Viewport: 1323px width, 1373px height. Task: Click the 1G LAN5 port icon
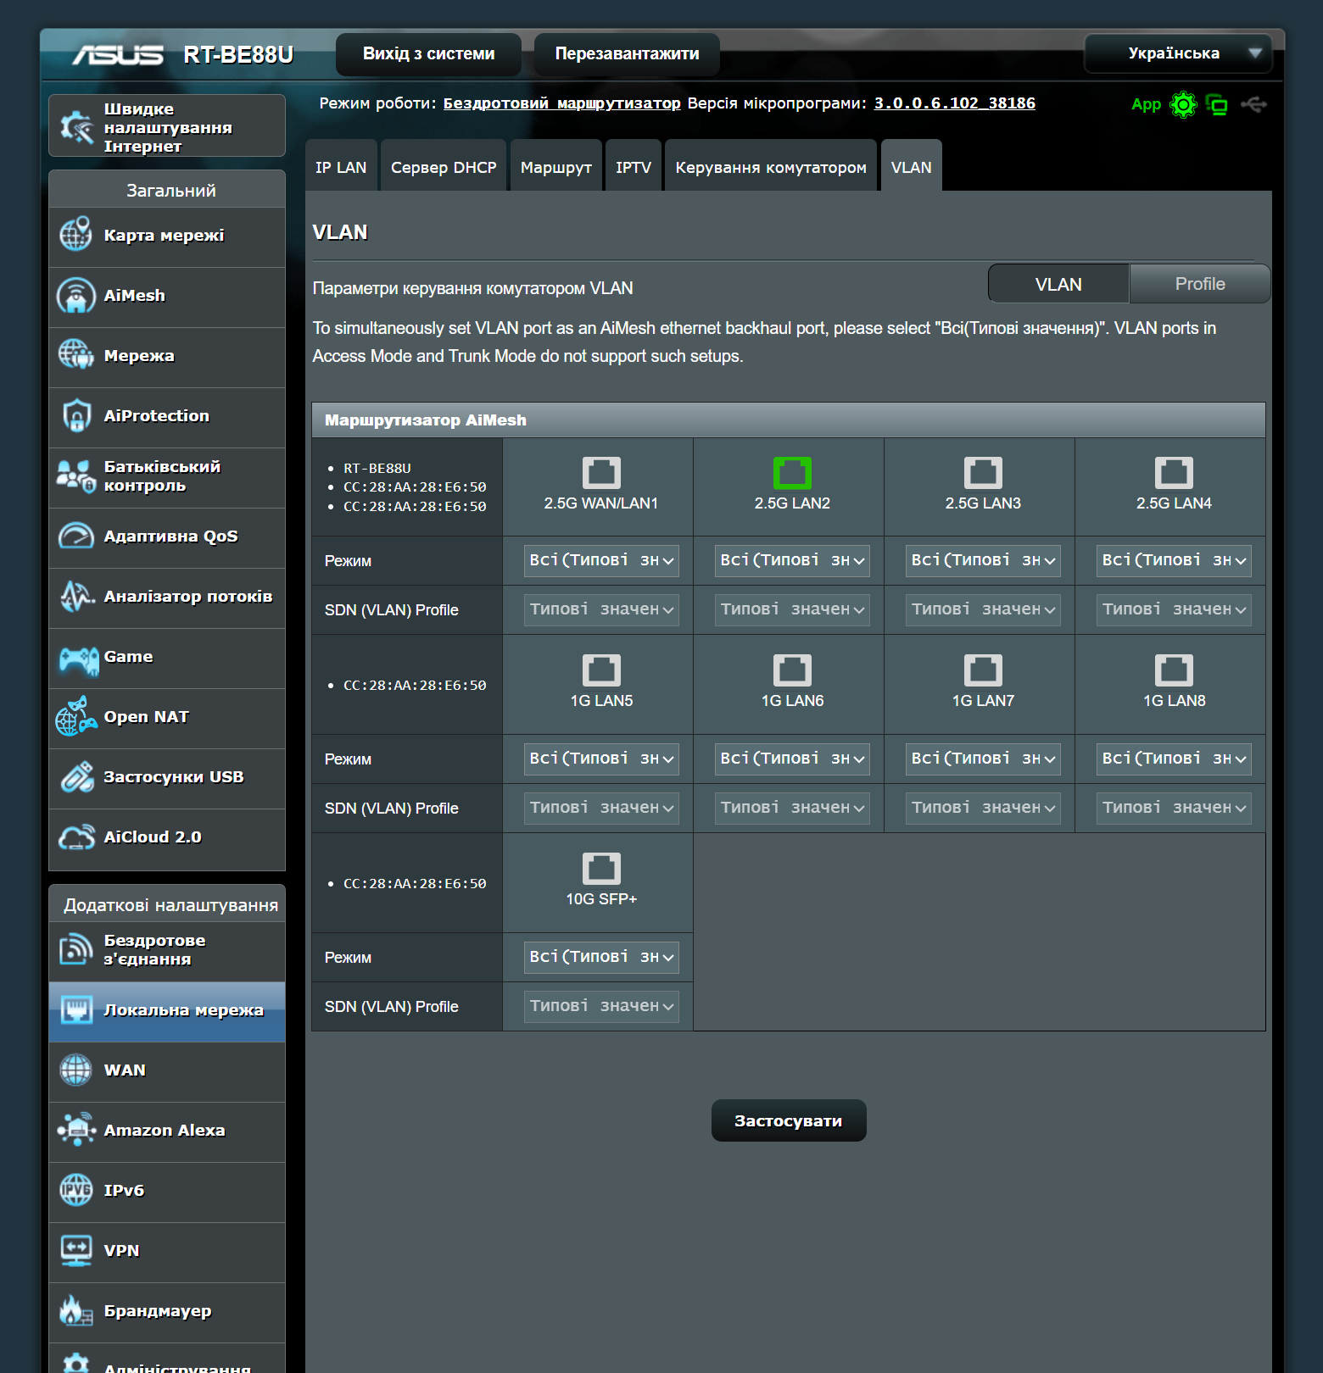coord(601,670)
